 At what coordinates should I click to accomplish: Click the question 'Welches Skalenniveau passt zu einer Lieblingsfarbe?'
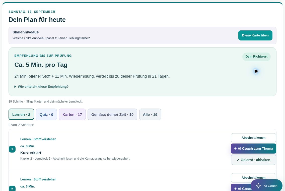click(x=51, y=38)
